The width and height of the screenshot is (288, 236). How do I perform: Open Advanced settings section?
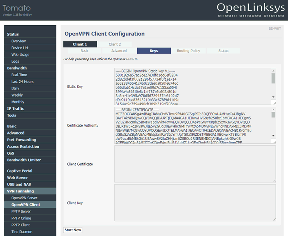(x=30, y=133)
